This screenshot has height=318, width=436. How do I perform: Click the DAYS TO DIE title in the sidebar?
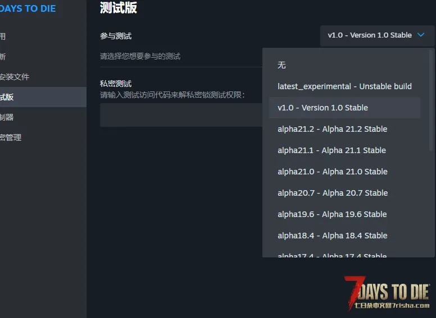[x=28, y=8]
